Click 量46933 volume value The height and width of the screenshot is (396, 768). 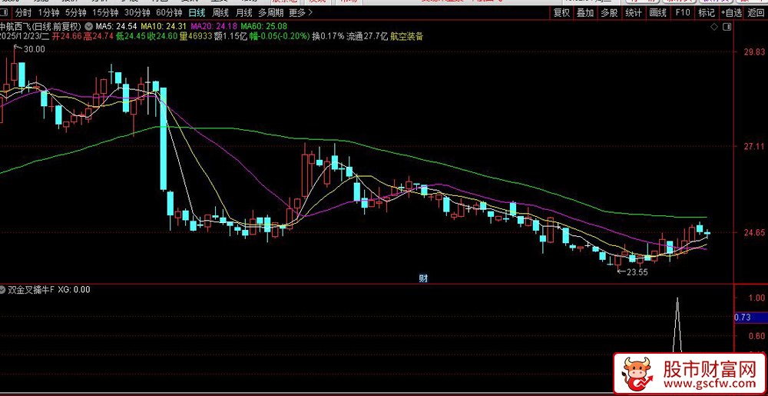pos(196,36)
